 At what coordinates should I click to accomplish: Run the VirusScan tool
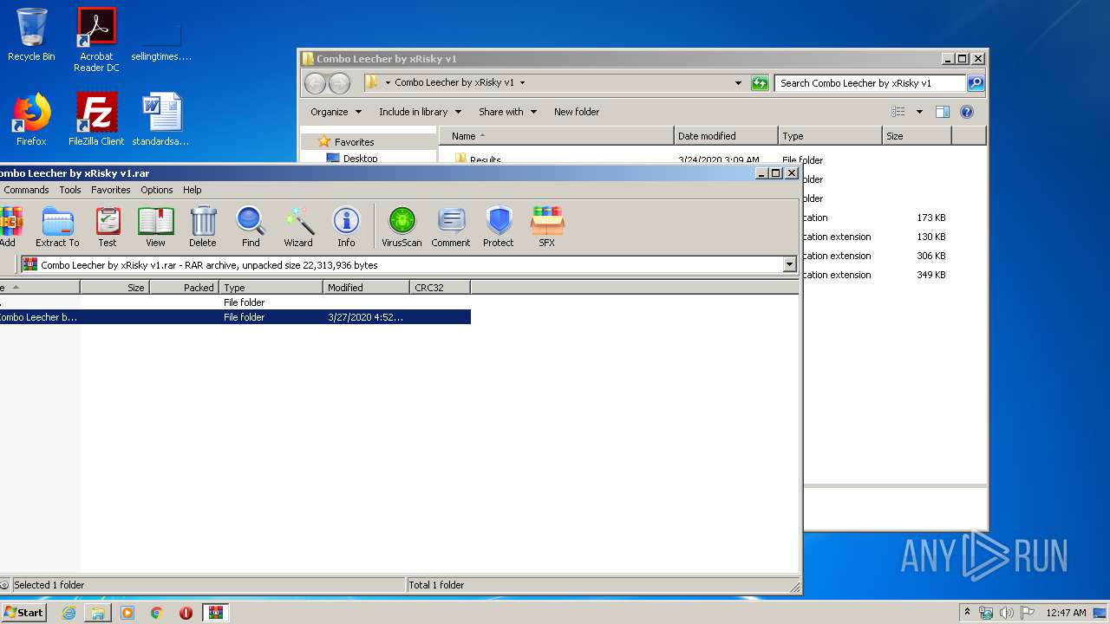click(x=402, y=227)
